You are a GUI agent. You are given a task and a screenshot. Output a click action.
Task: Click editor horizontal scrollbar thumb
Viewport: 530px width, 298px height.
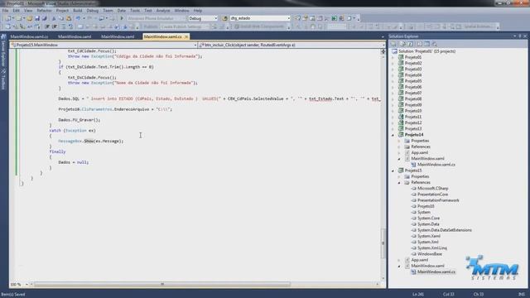[162, 285]
